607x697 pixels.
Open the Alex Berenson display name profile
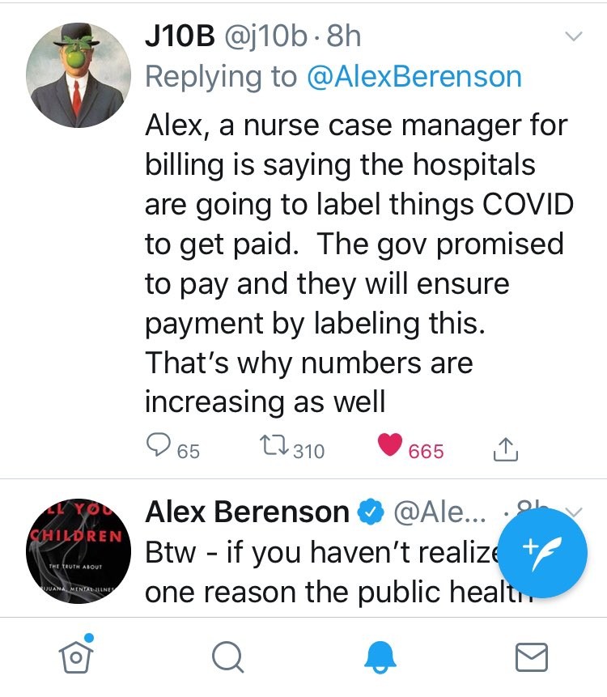(248, 512)
